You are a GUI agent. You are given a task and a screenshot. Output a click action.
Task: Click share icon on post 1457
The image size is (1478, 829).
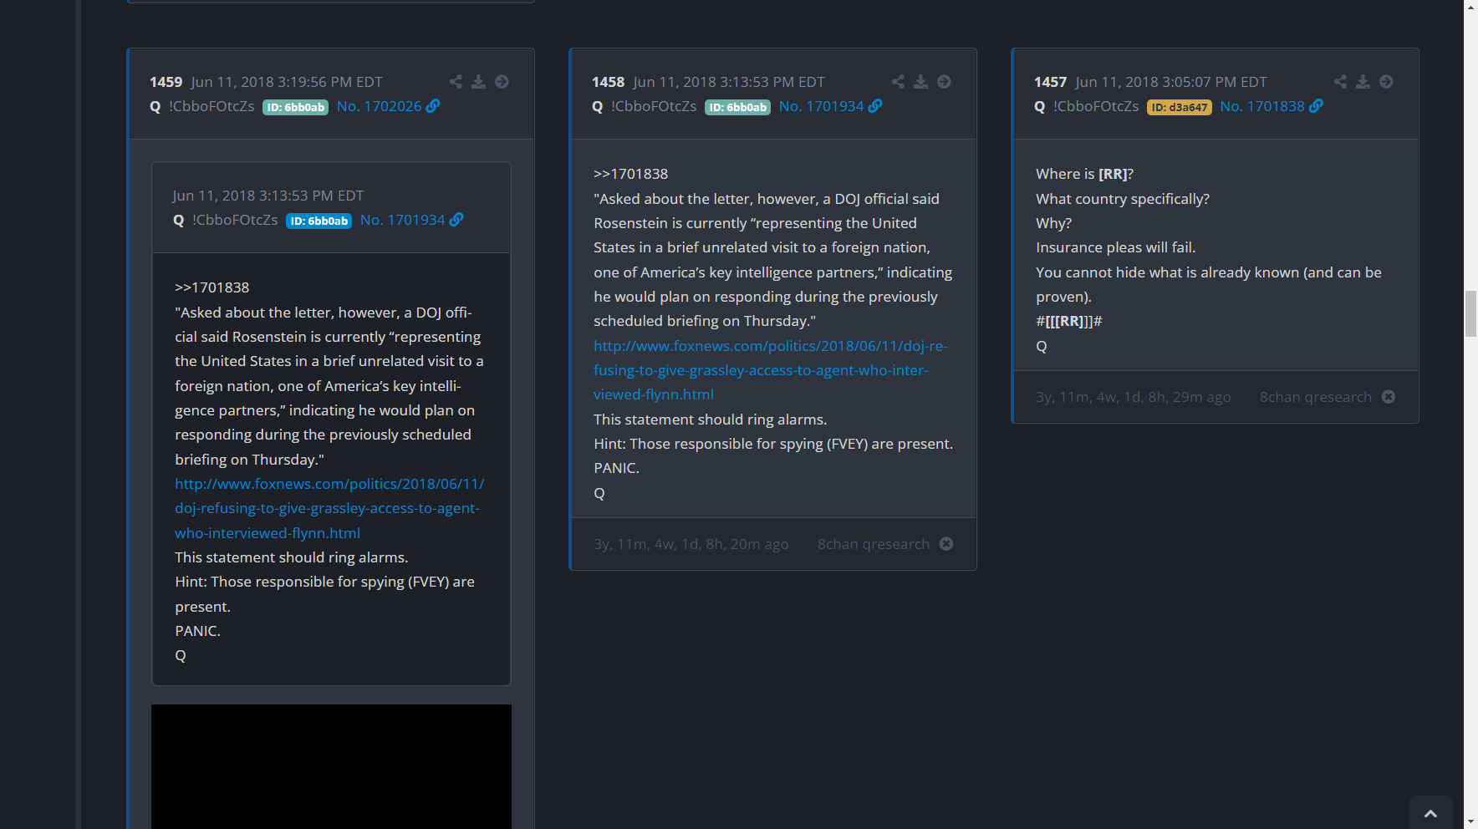tap(1340, 82)
